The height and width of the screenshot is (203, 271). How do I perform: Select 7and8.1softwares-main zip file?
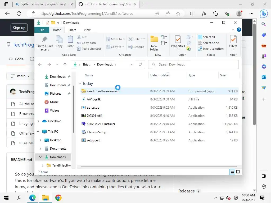(x=159, y=91)
